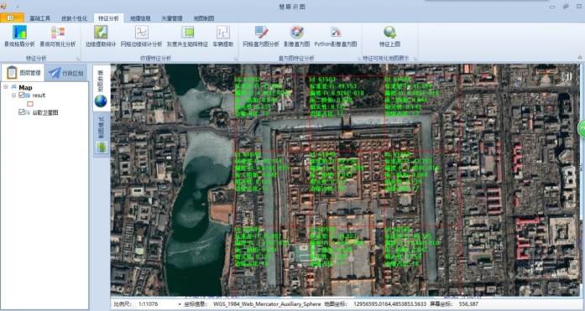Toggle result layer visibility checkbox
This screenshot has width=585, height=311.
[x=22, y=96]
